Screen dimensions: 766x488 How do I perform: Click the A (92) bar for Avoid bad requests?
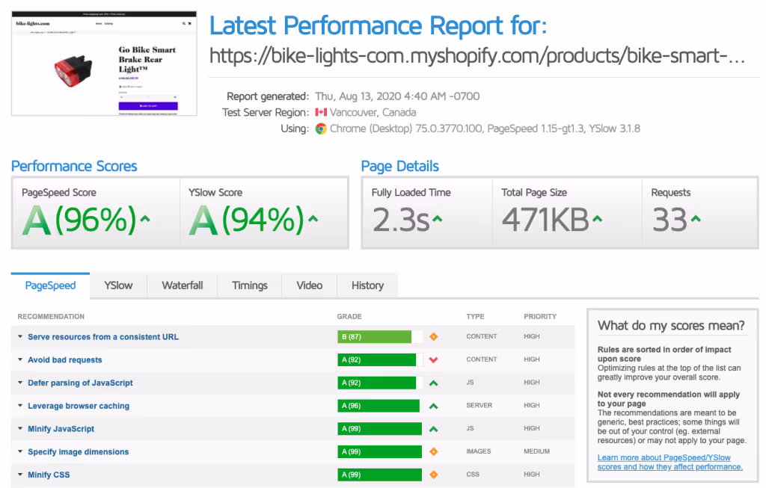379,359
